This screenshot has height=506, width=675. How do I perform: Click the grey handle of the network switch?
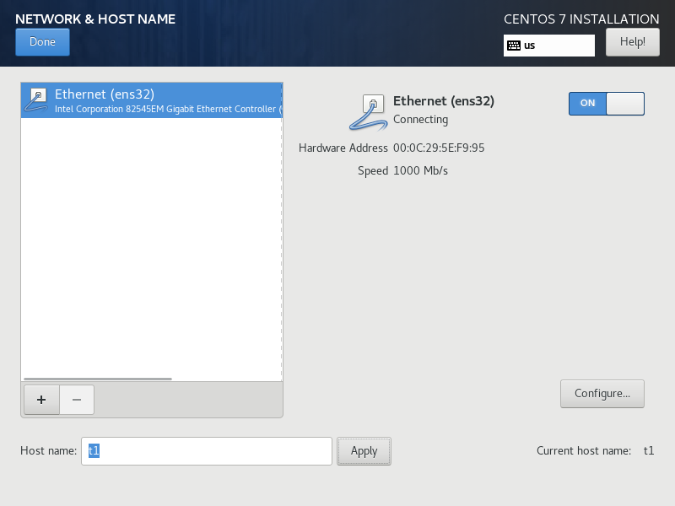pyautogui.click(x=624, y=103)
